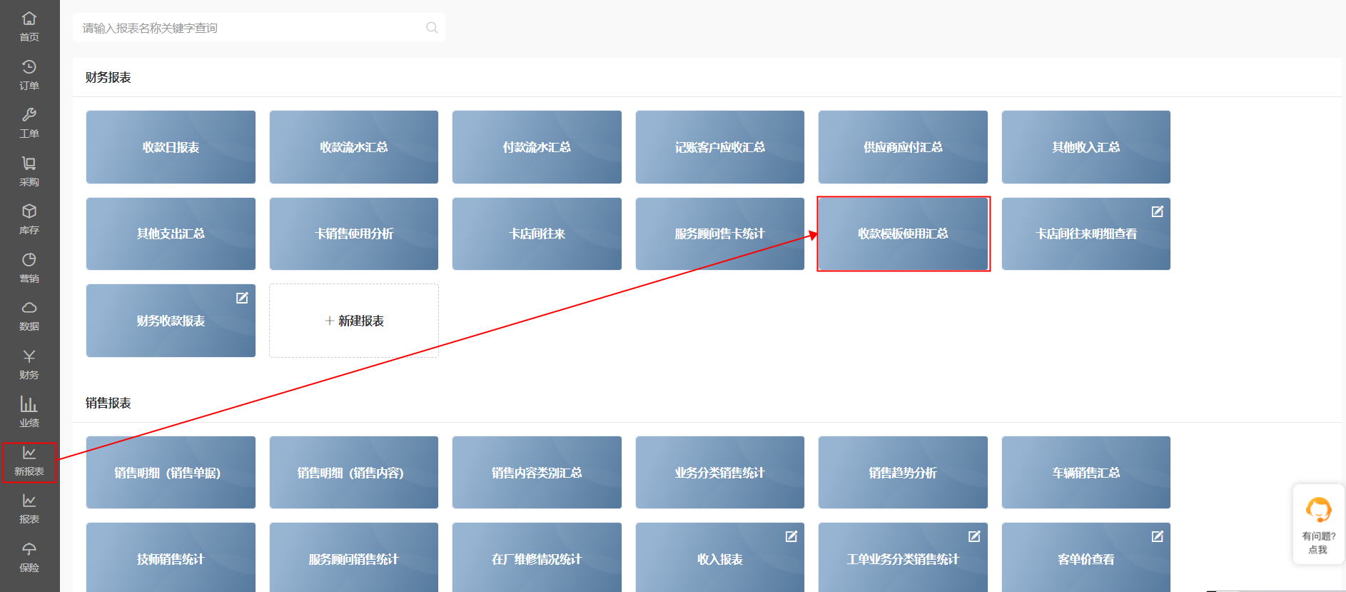Edit icon on 工单业务分类销售统计 card

[x=974, y=536]
